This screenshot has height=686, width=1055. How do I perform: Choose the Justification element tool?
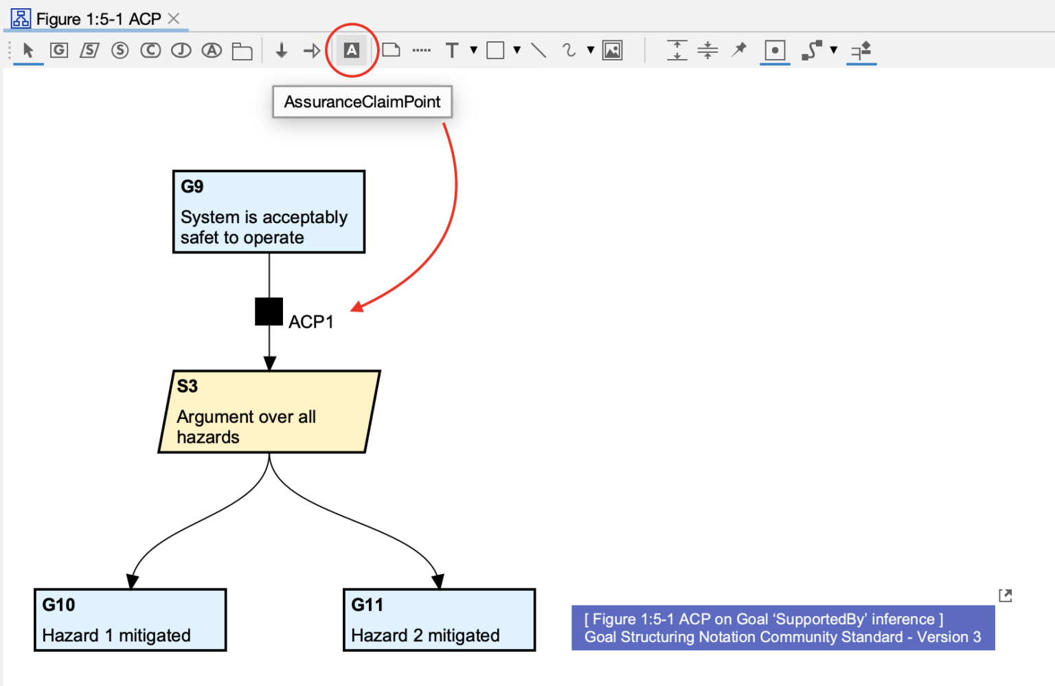coord(181,50)
